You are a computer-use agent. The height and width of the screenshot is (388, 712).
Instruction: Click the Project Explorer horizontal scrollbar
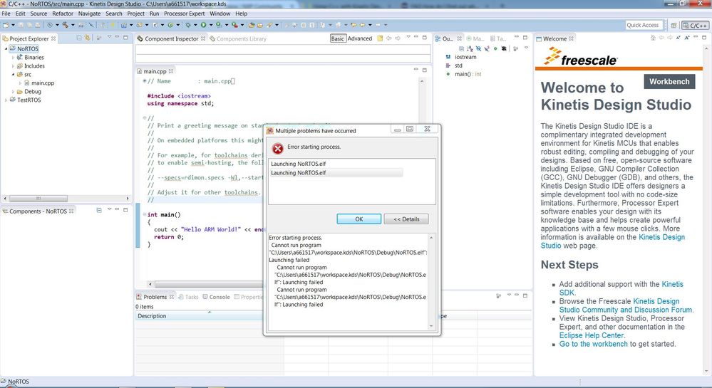coord(38,199)
